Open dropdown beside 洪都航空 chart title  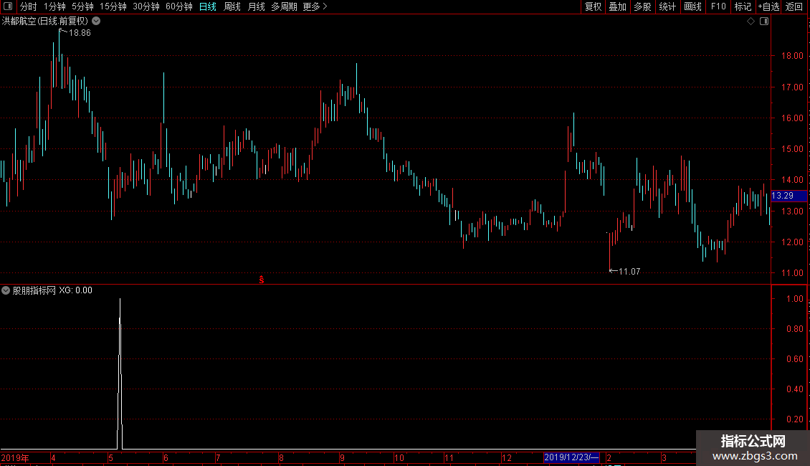(96, 22)
